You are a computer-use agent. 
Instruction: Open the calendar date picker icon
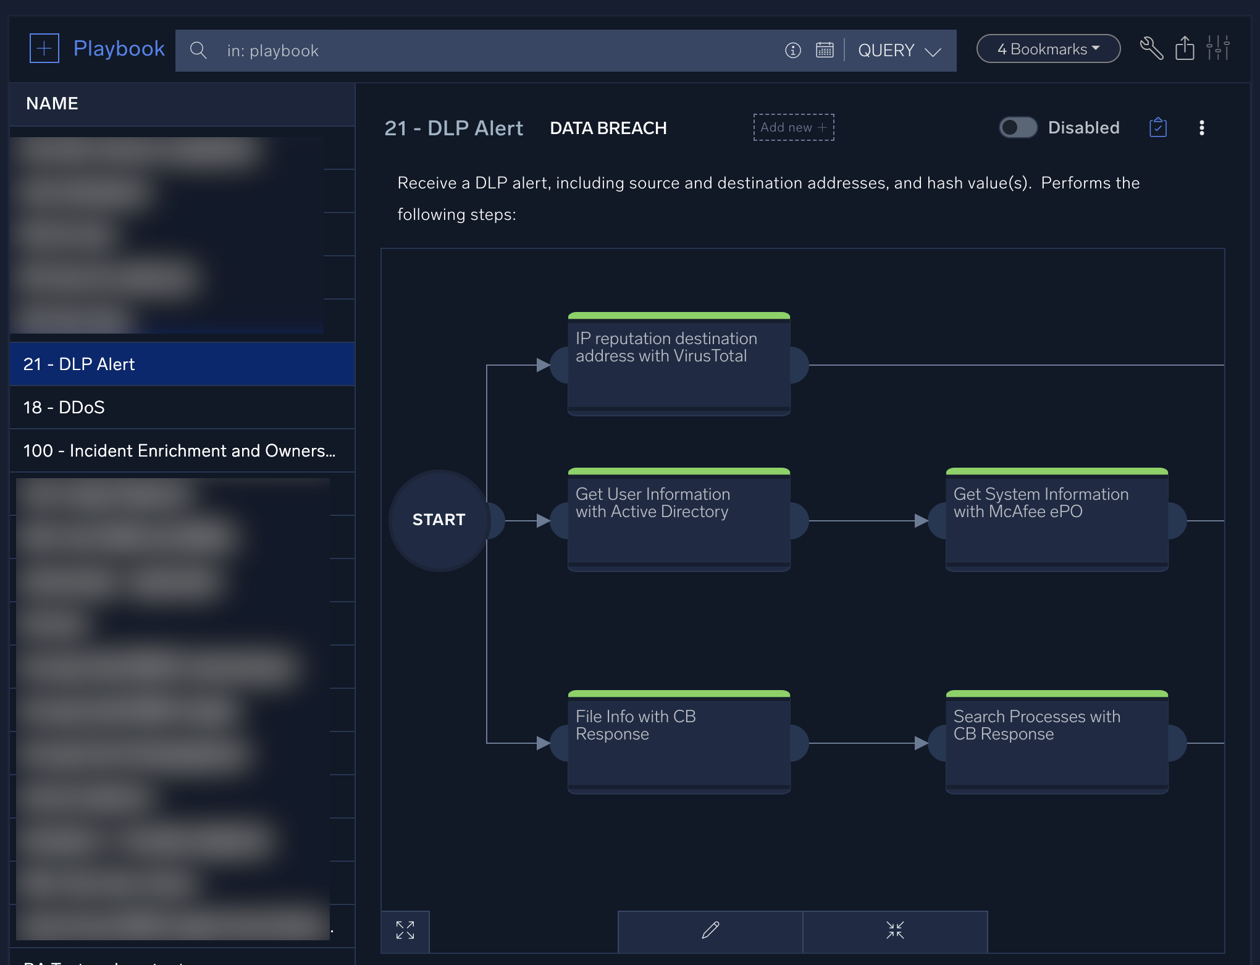coord(825,50)
